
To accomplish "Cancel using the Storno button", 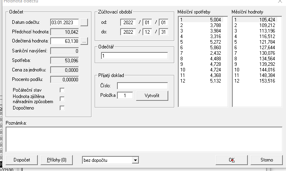I will click(267, 160).
